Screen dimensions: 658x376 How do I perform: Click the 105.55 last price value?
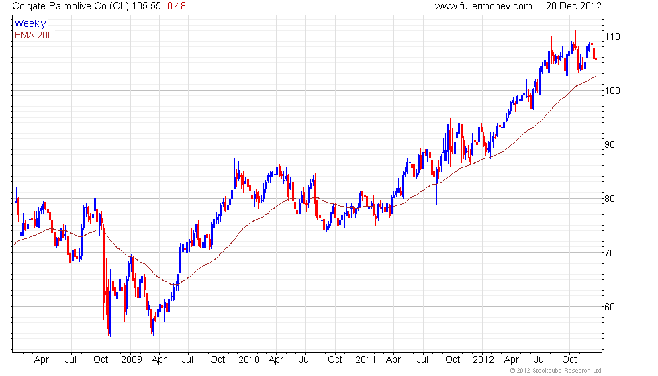coord(146,6)
